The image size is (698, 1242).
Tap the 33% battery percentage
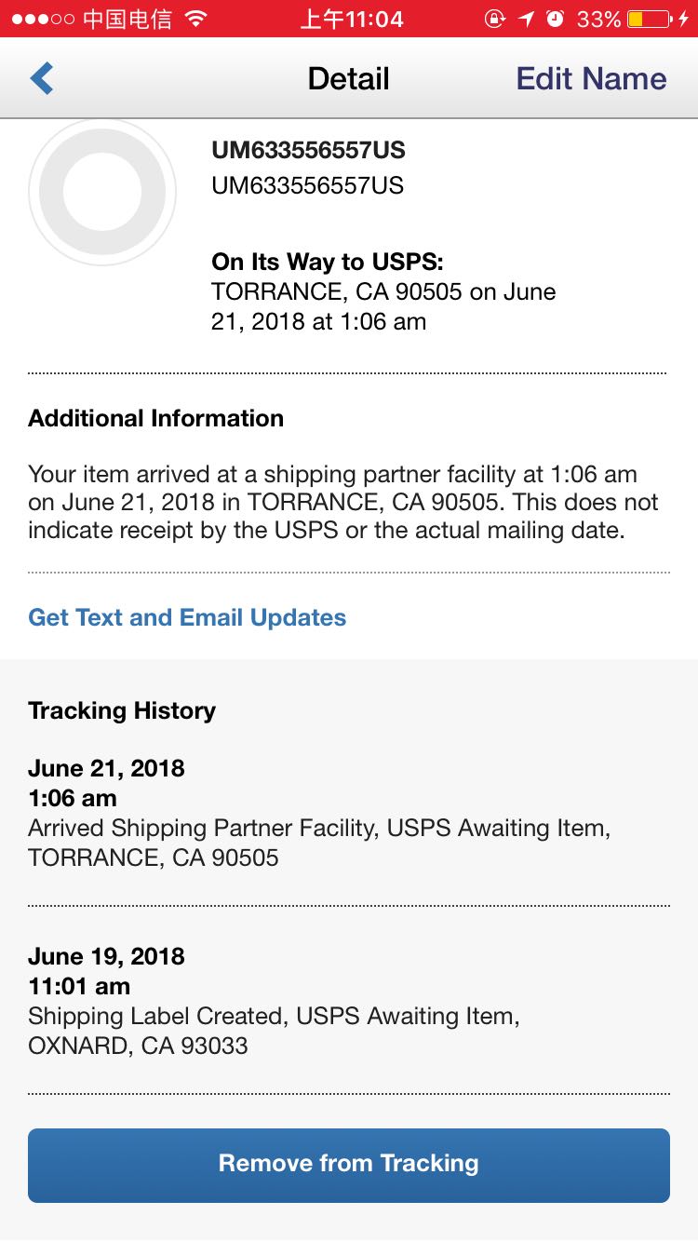(598, 19)
